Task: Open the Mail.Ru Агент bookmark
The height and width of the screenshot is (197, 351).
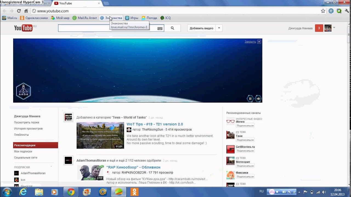Action: (85, 18)
